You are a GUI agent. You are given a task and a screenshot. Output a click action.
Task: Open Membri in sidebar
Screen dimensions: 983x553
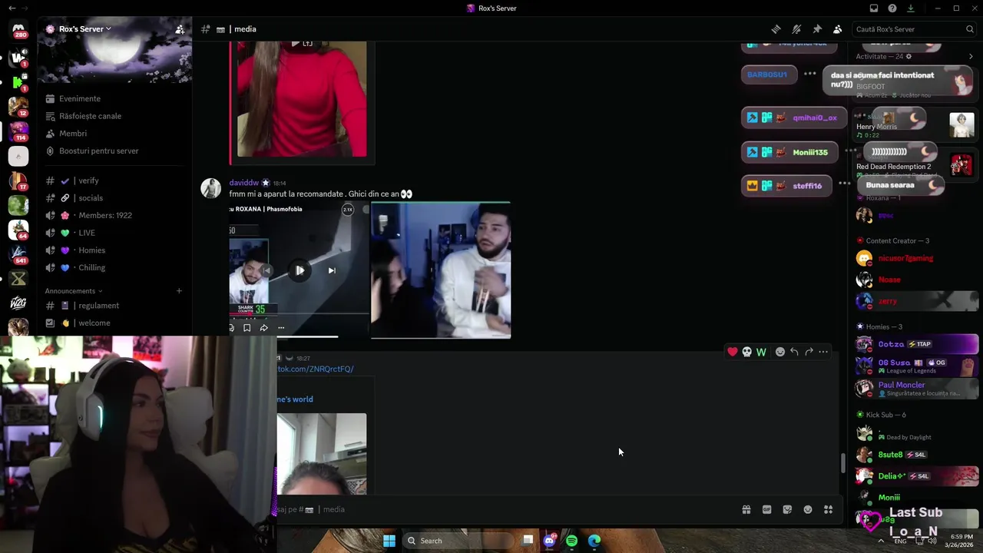pyautogui.click(x=115, y=134)
